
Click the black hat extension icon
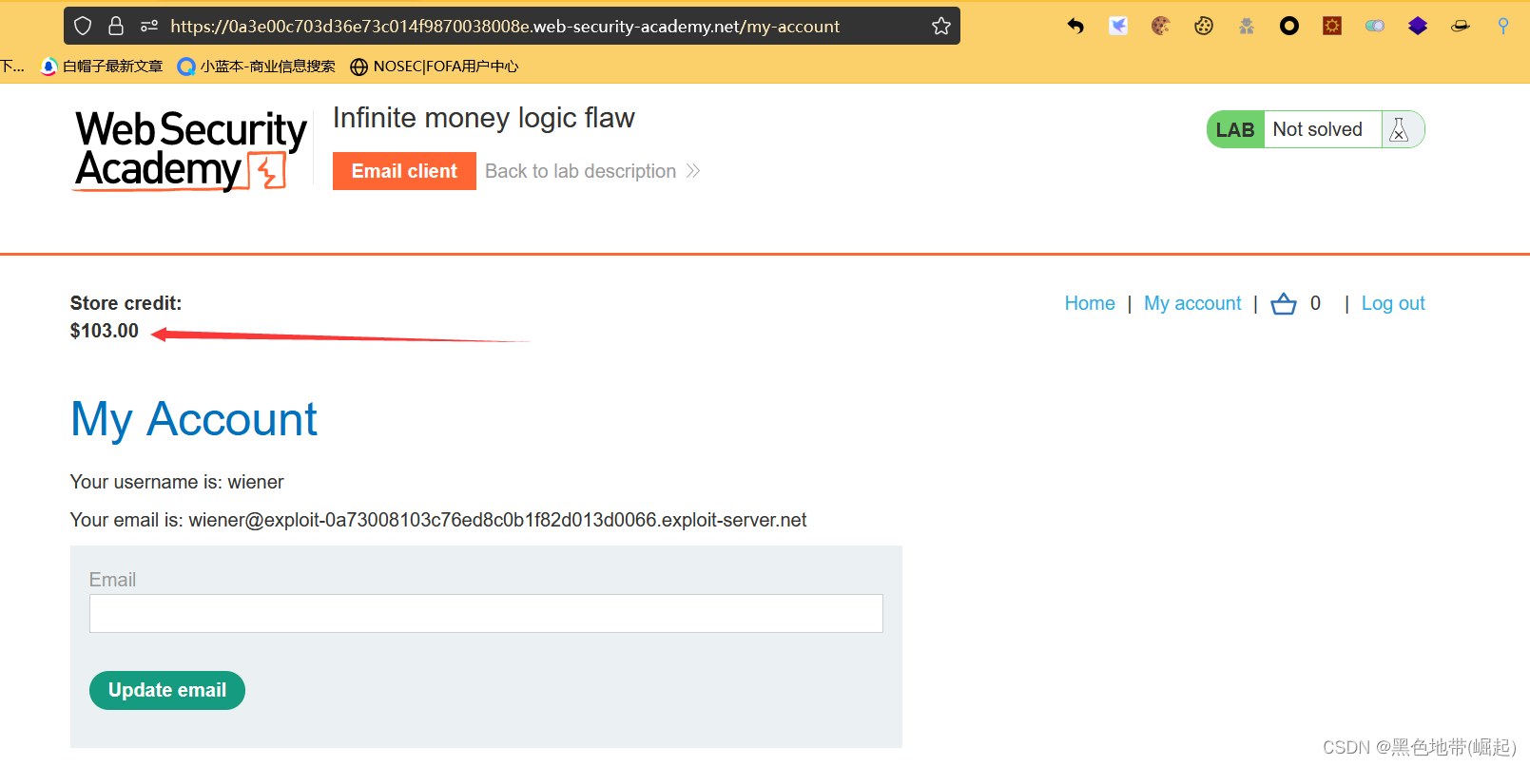(x=1461, y=26)
